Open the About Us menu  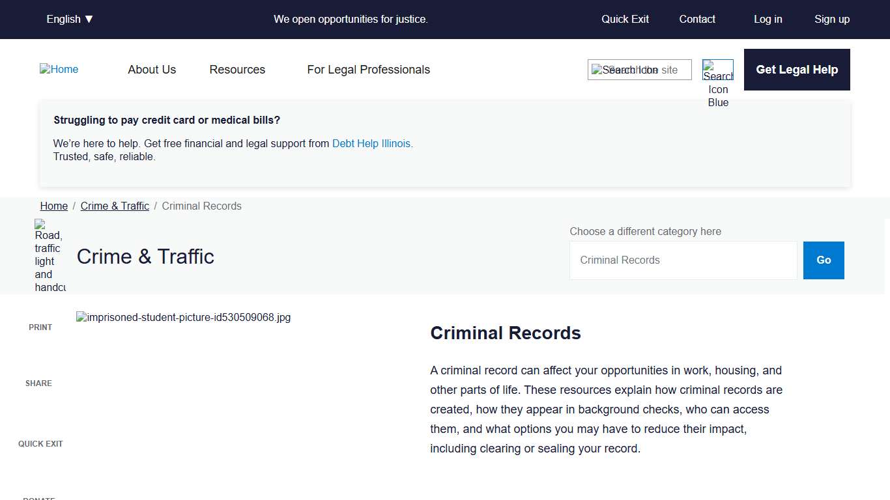[x=152, y=70]
